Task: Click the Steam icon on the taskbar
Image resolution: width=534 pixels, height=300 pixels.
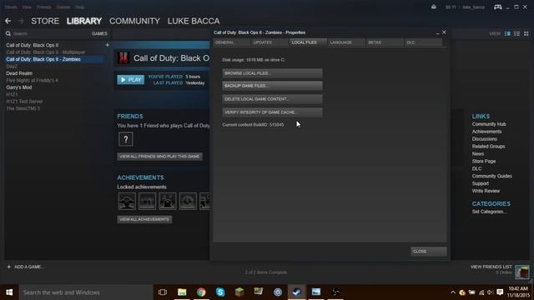Action: 297,292
